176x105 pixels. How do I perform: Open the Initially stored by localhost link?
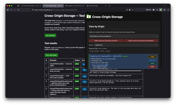pos(109,59)
